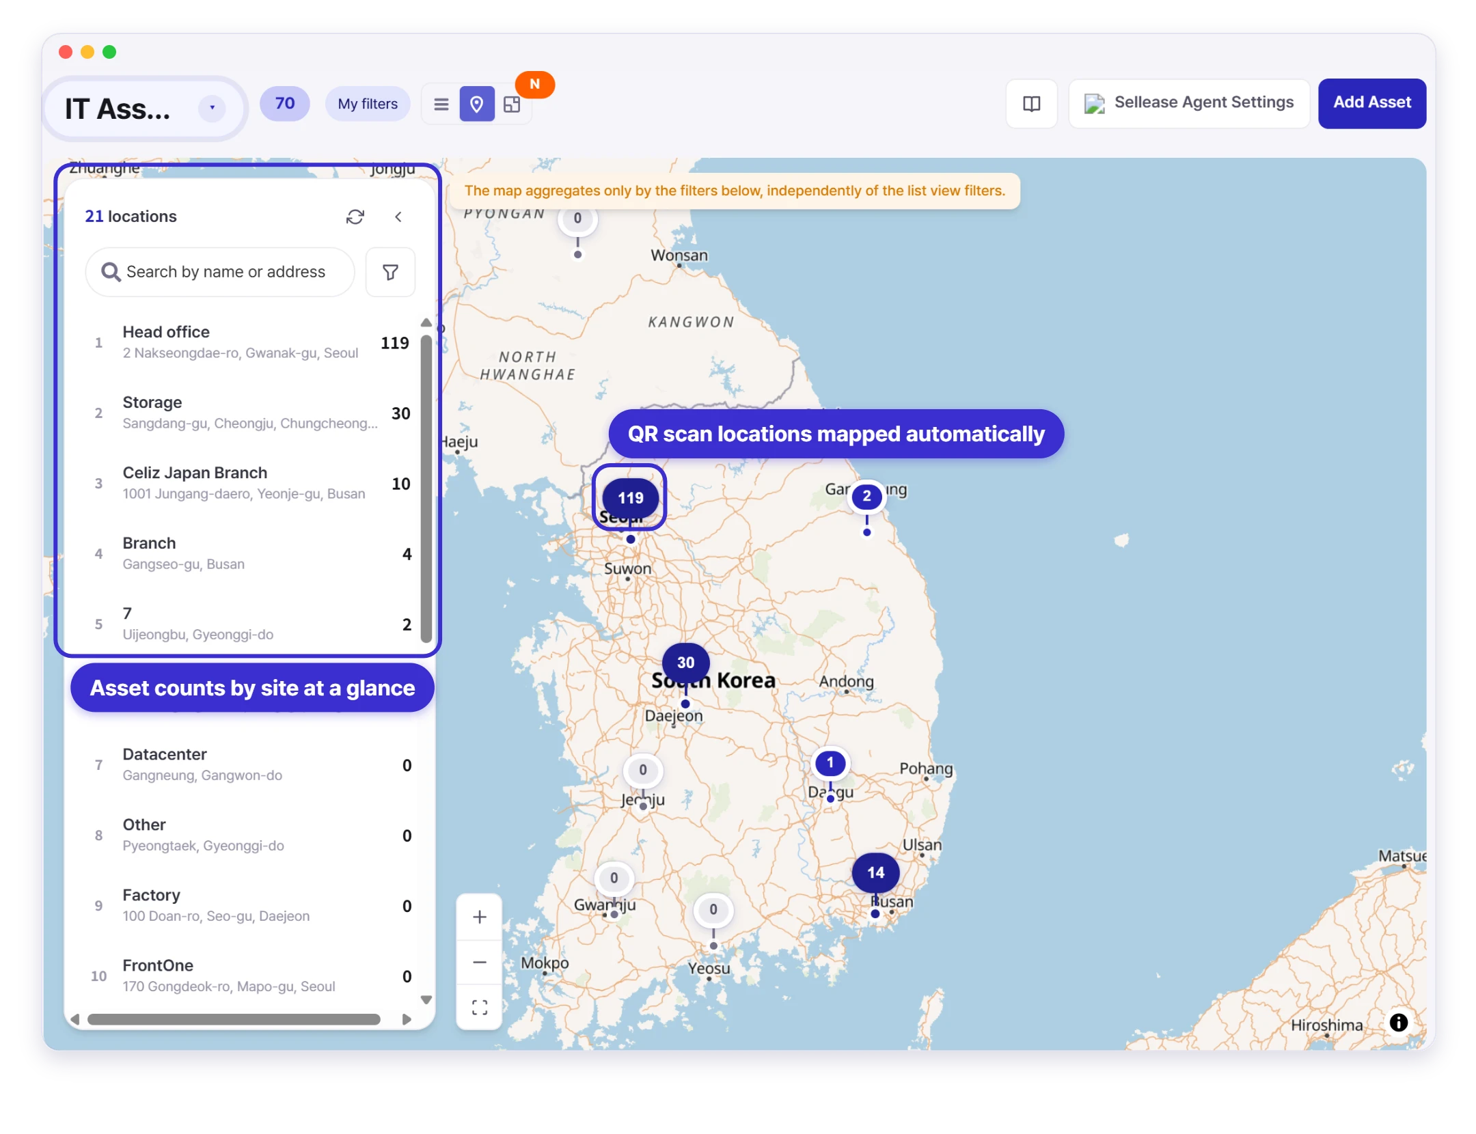Click the 0 marker near Gwangju
The height and width of the screenshot is (1134, 1476).
point(614,878)
